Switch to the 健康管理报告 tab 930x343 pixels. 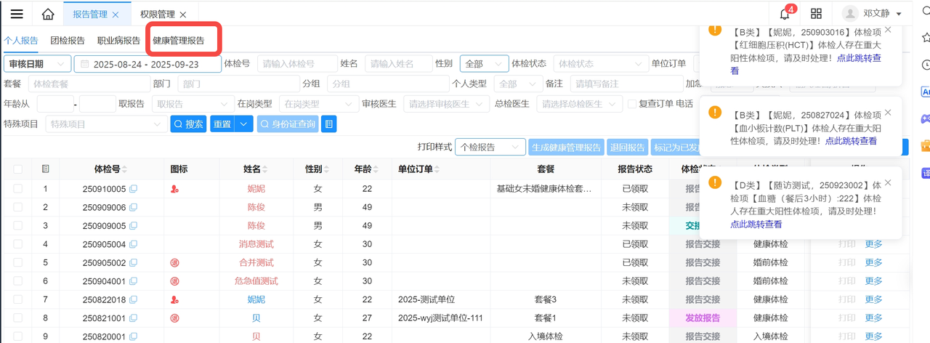click(179, 41)
